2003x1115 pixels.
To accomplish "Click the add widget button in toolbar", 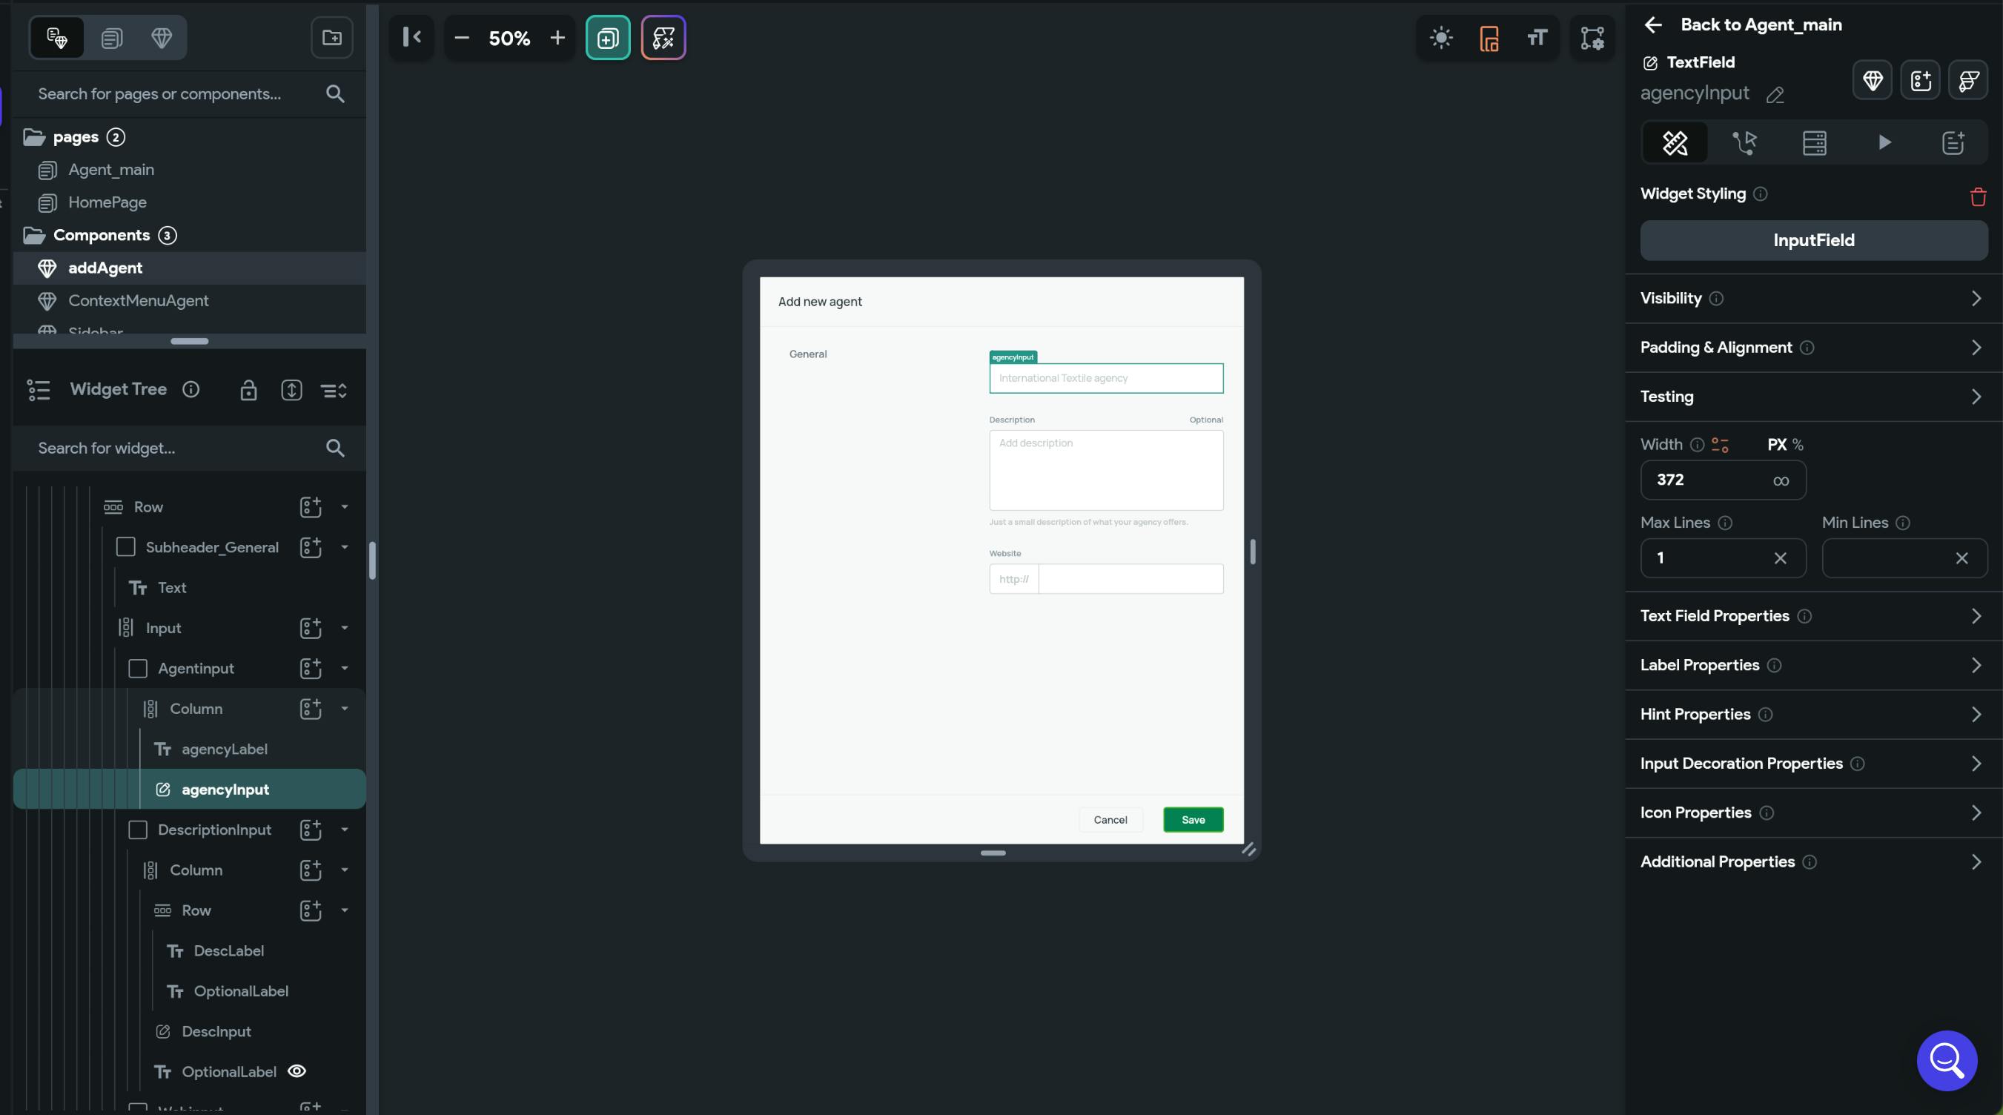I will [x=607, y=37].
